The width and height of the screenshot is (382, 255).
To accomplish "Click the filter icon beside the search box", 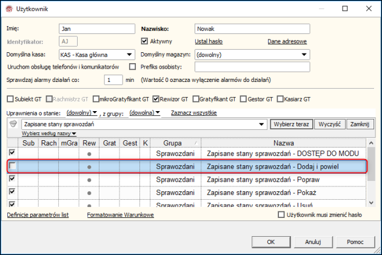I will [x=13, y=123].
